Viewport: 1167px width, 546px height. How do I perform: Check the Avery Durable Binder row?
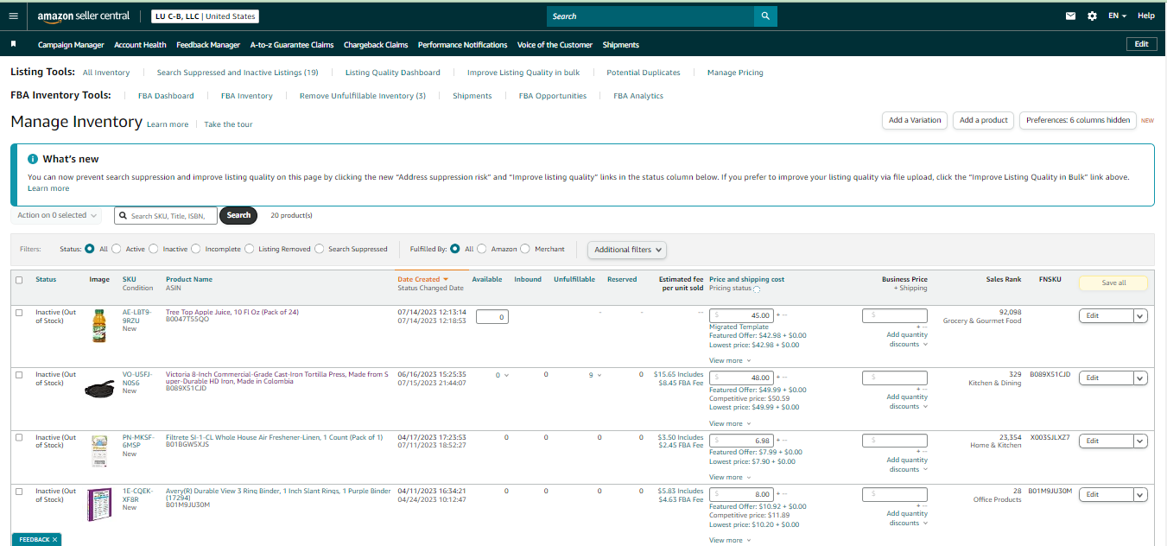(19, 492)
